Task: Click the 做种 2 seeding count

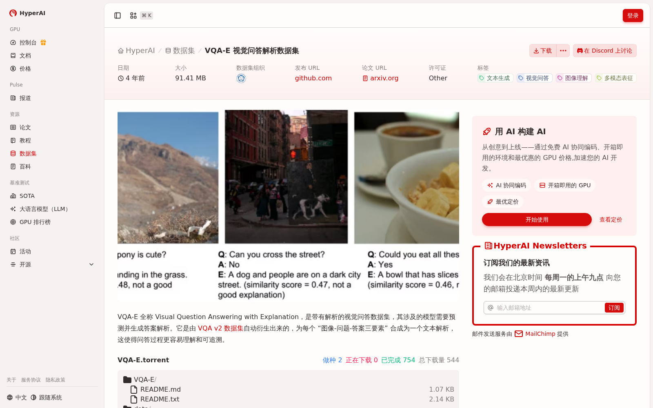Action: click(x=332, y=360)
